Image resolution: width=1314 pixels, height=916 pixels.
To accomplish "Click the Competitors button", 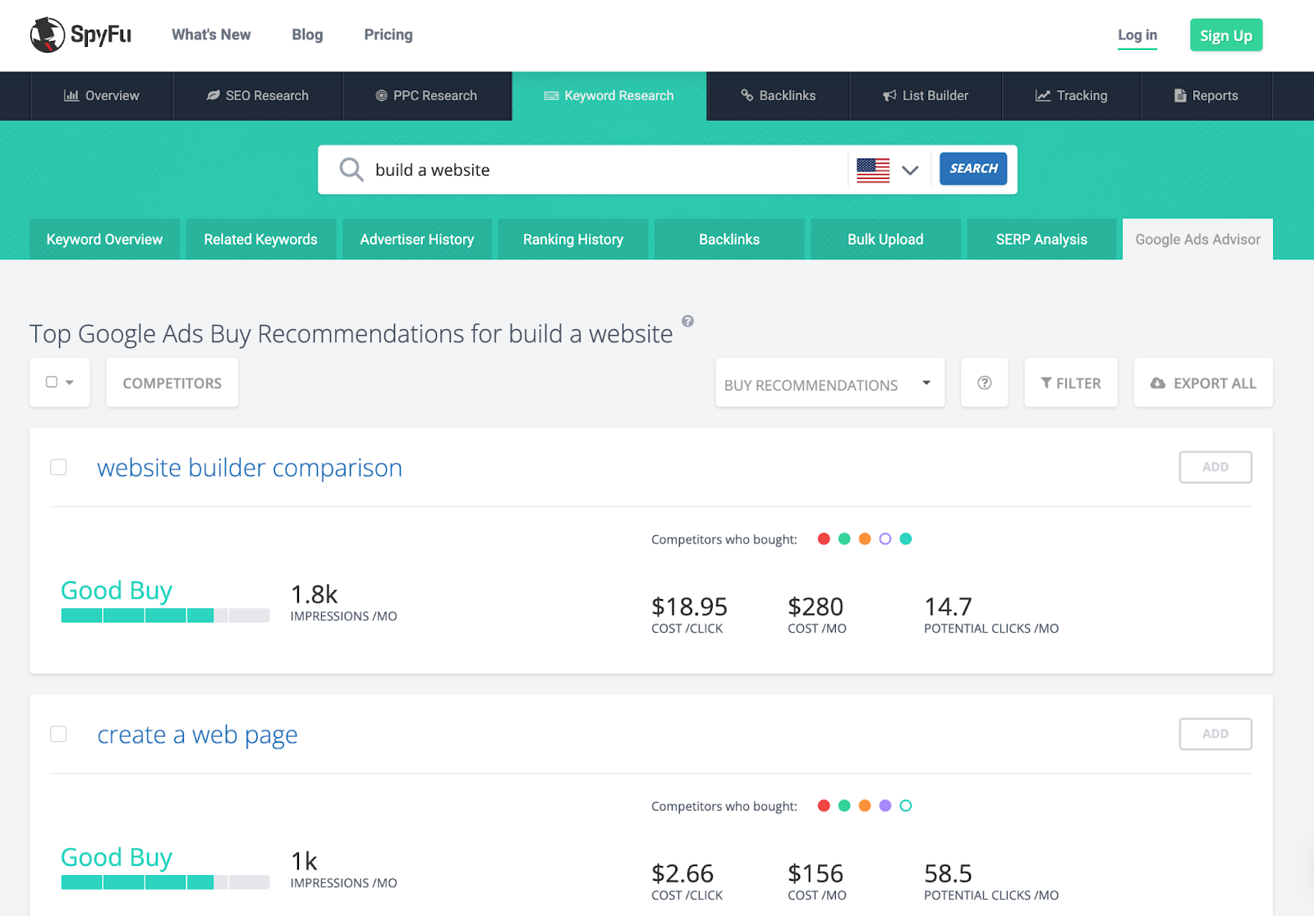I will tap(172, 382).
